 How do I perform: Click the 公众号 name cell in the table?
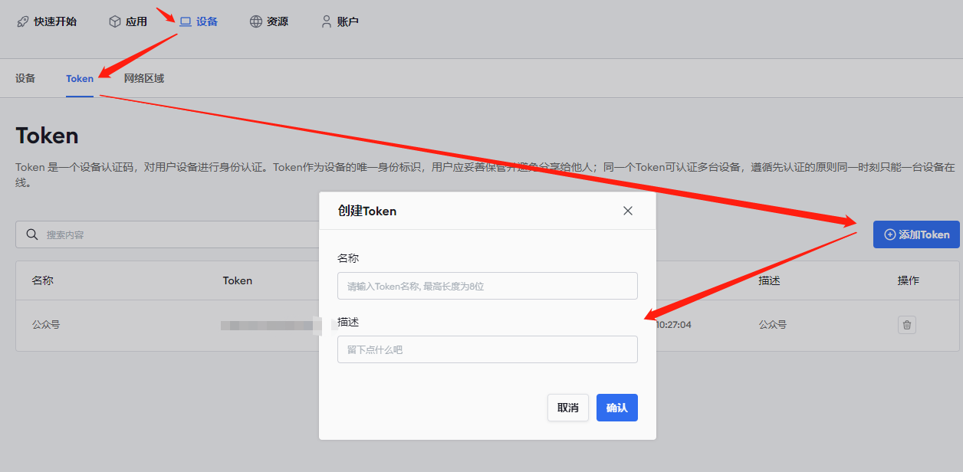(x=46, y=325)
